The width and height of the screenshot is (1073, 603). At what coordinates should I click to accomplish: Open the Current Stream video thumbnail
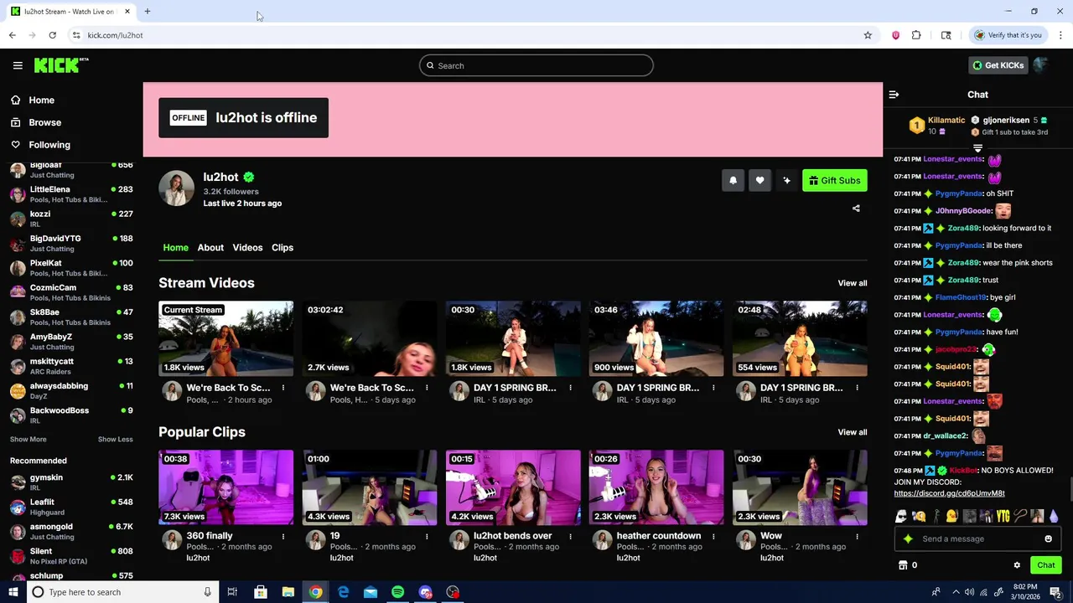point(226,338)
